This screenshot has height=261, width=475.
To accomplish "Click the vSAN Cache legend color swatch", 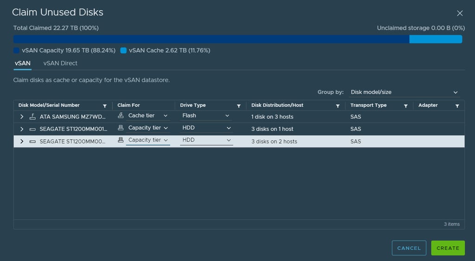I will 123,50.
